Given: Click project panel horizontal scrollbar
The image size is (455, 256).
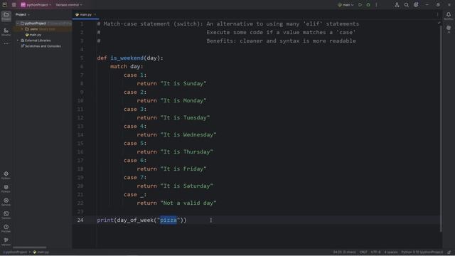Looking at the screenshot, I should click(30, 247).
